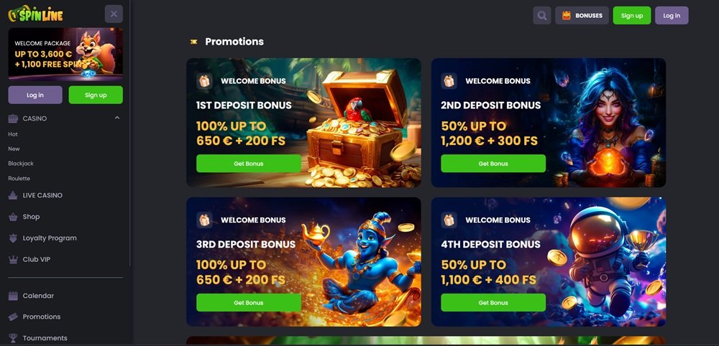Get the 1st Deposit Bonus
The height and width of the screenshot is (346, 719).
click(249, 164)
